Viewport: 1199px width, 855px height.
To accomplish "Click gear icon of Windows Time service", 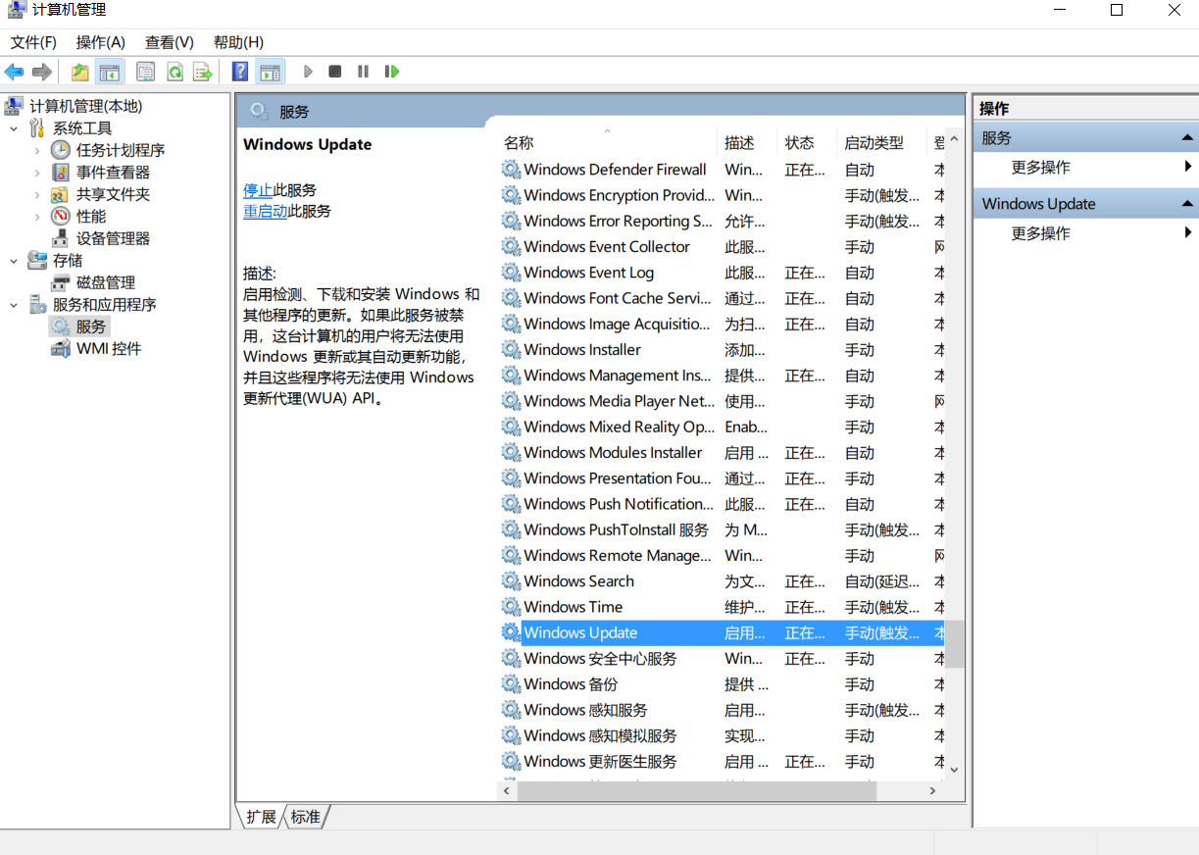I will pos(511,606).
